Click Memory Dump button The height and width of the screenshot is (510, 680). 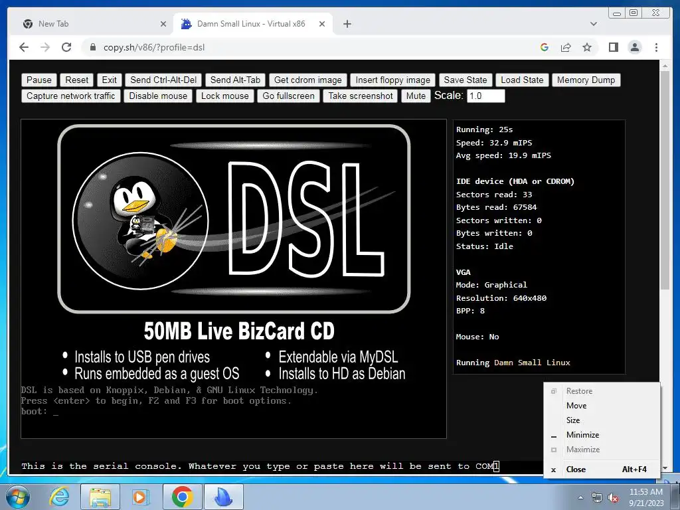click(x=586, y=80)
